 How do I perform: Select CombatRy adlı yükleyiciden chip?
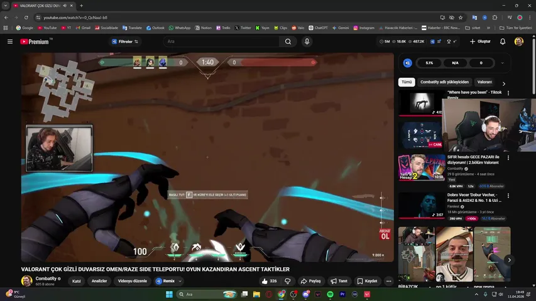[x=444, y=82]
